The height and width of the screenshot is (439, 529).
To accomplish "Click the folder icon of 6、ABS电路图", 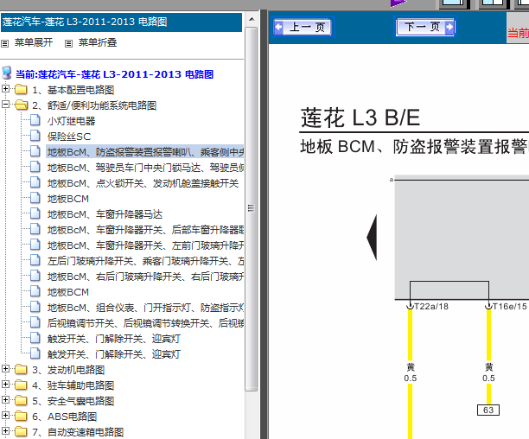I will click(x=21, y=416).
